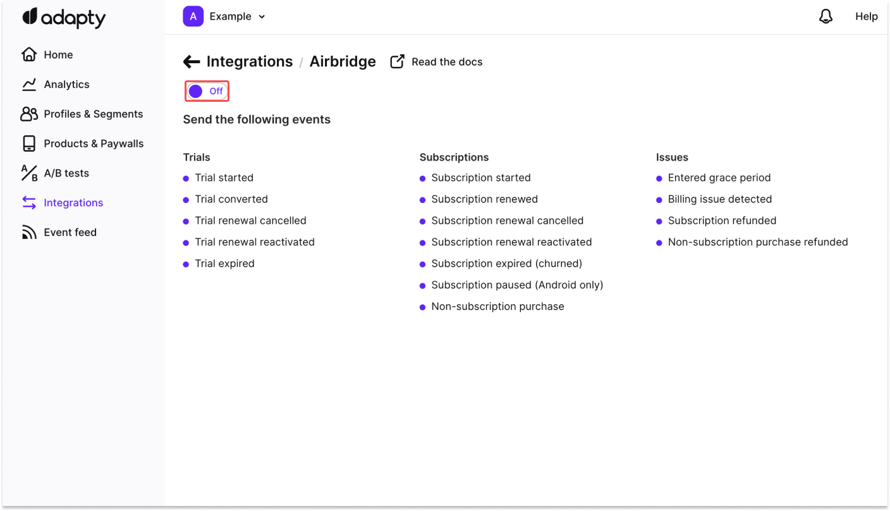This screenshot has height=511, width=890.
Task: Click the Trials column heading
Action: tap(197, 157)
